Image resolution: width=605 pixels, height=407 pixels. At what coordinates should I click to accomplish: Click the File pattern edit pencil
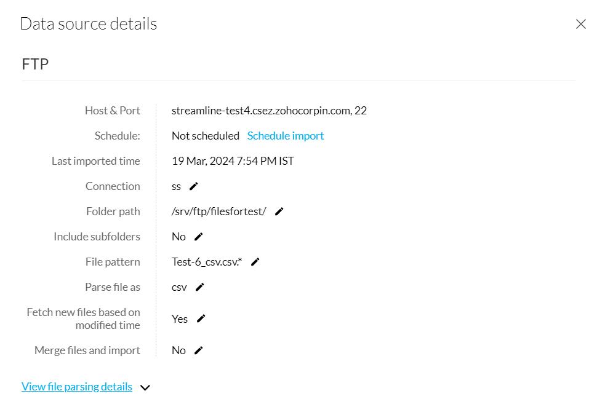[x=255, y=262]
